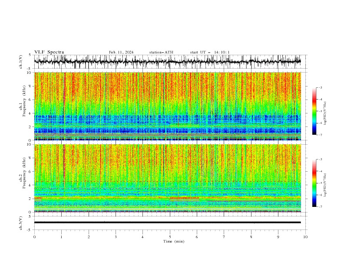Viewport: 344px width, 266px height.
Task: Click the "2" tick on the Time axis
Action: (x=89, y=237)
